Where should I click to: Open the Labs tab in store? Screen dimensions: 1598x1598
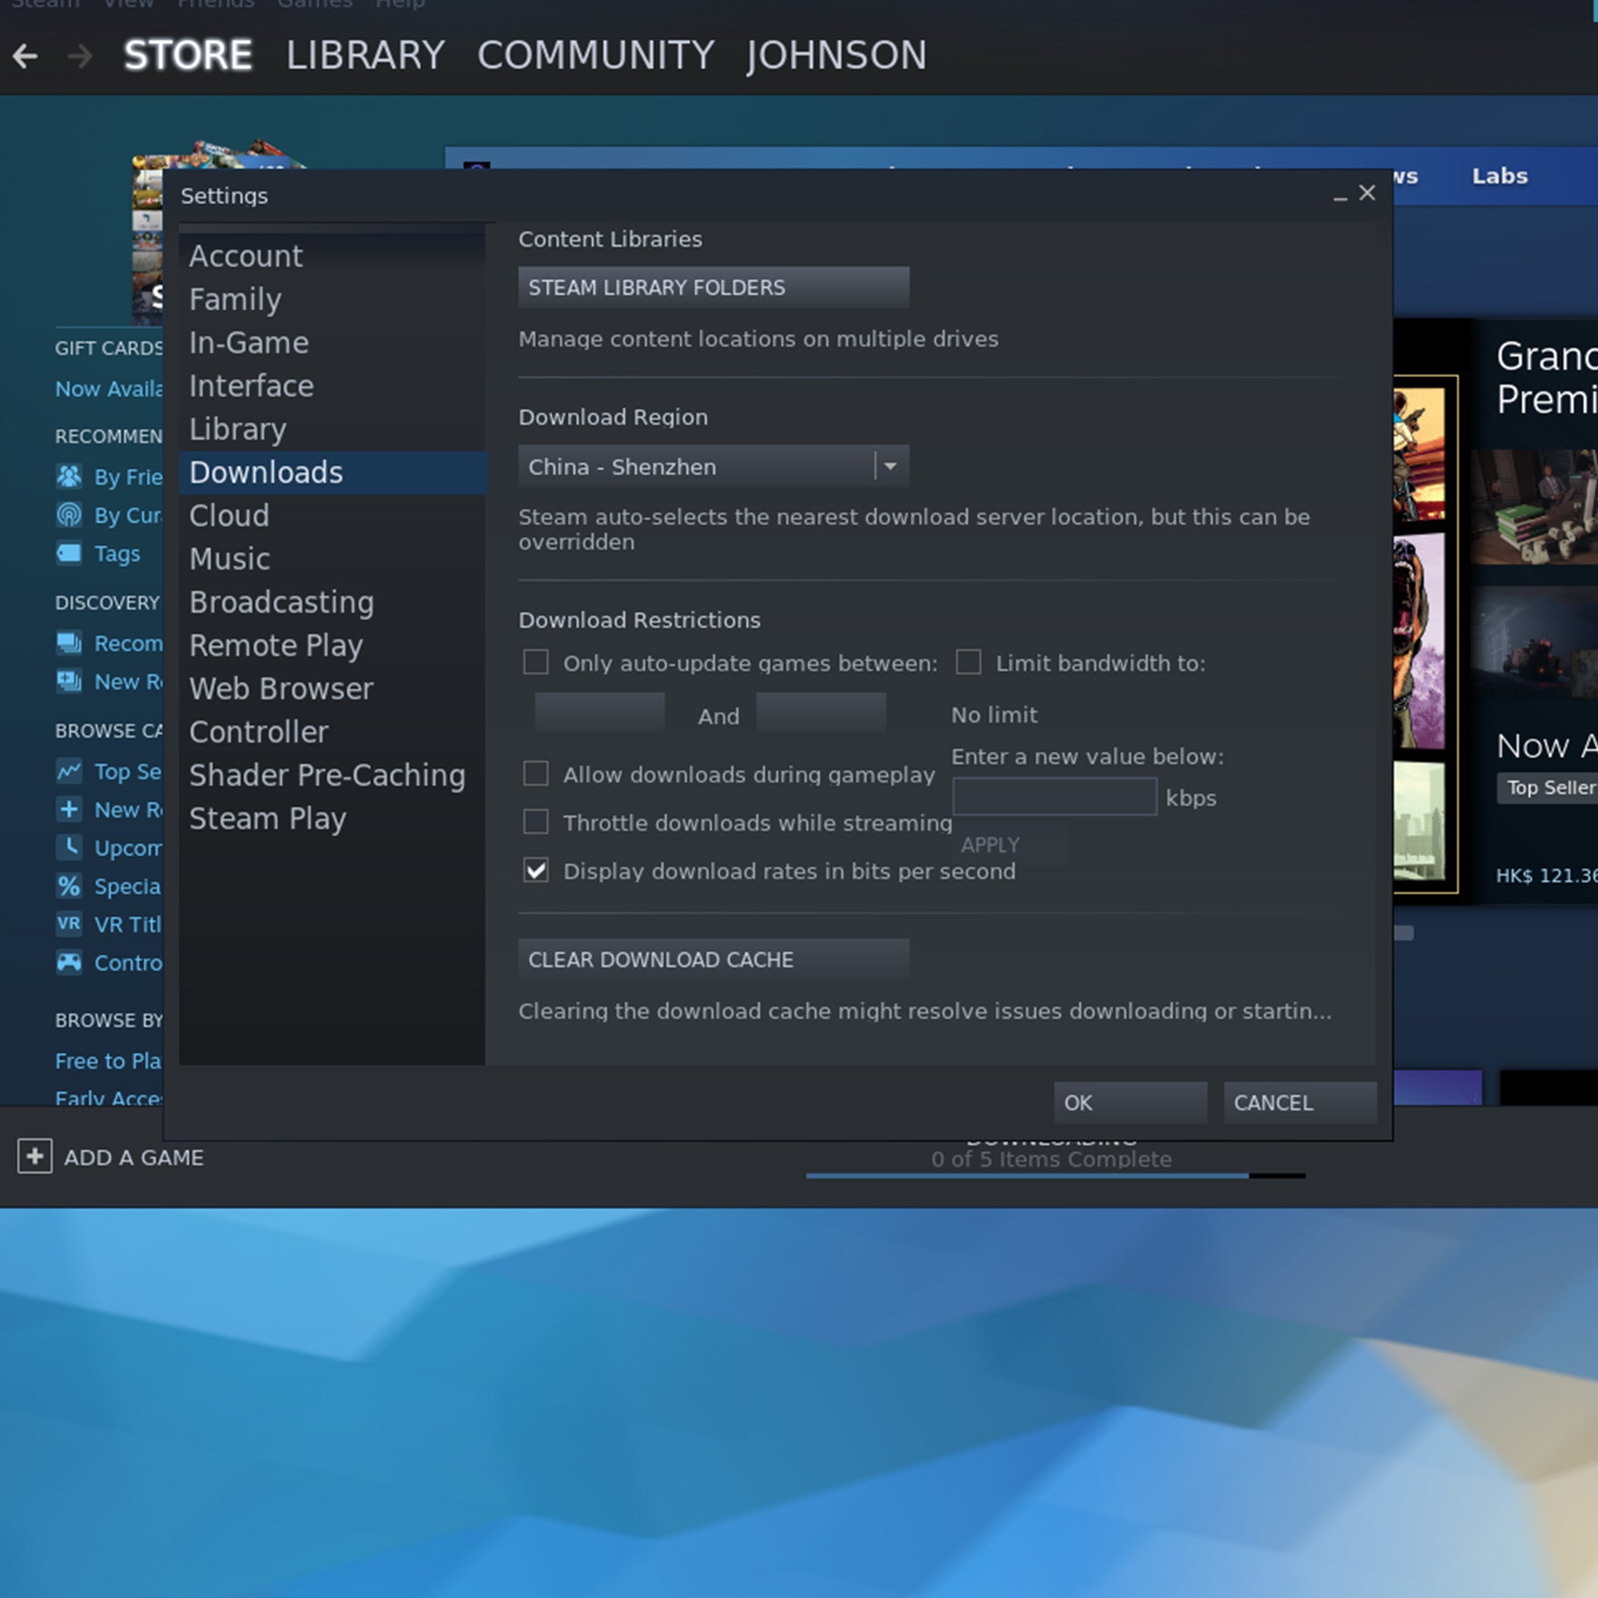pos(1500,176)
